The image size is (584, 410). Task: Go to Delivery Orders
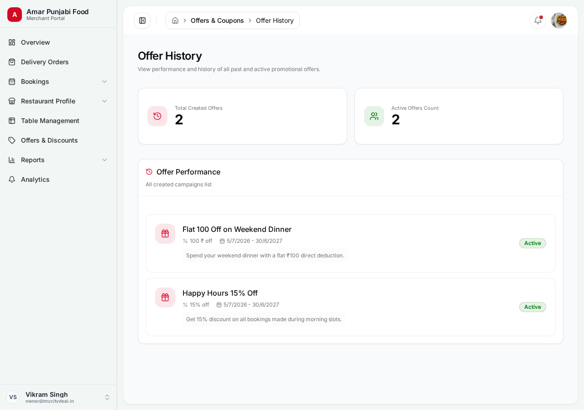(58, 62)
